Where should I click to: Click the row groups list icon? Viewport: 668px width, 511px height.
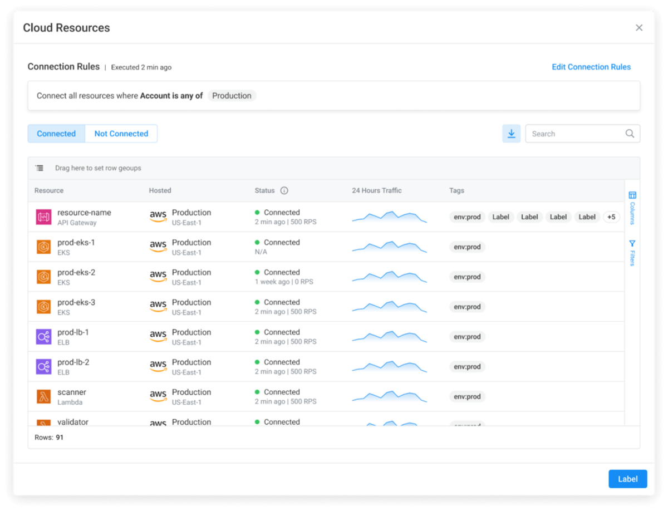click(x=39, y=168)
